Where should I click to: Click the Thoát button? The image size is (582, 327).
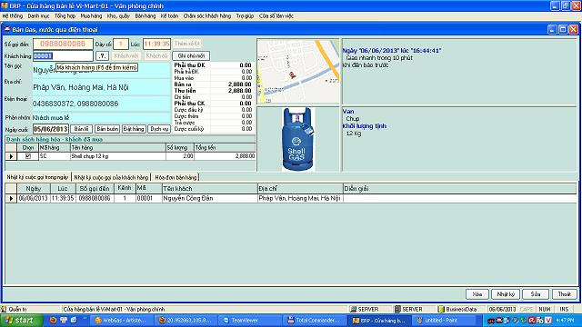coord(565,294)
